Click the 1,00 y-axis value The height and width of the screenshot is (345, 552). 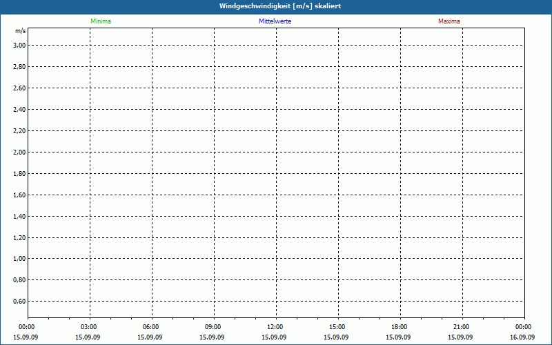pos(19,258)
